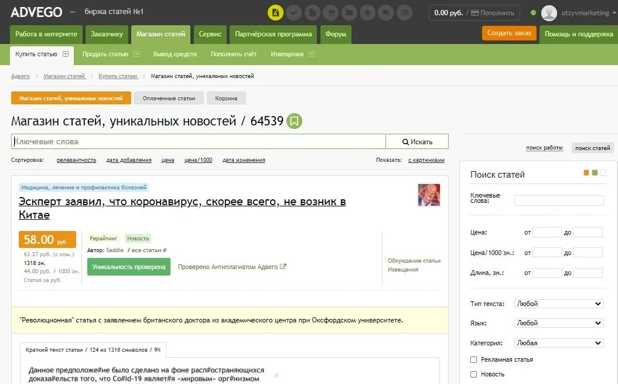618x384 pixels.
Task: Expand the 'Извещения' submenu arrow
Action: (x=312, y=54)
